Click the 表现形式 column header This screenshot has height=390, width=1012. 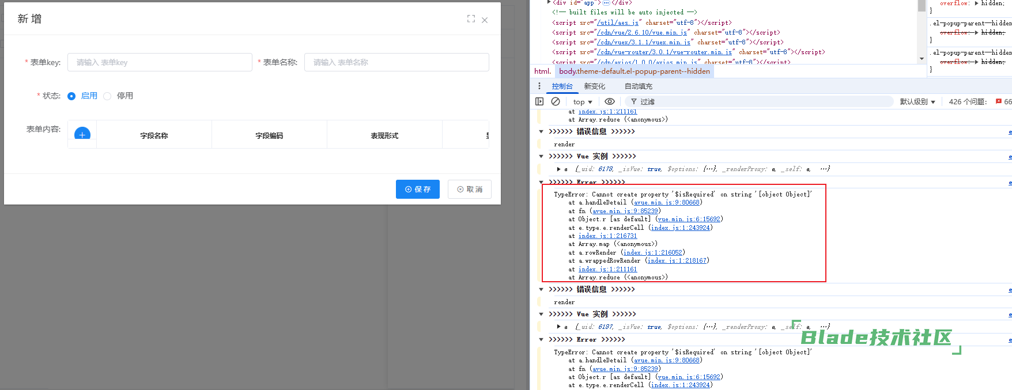(384, 136)
